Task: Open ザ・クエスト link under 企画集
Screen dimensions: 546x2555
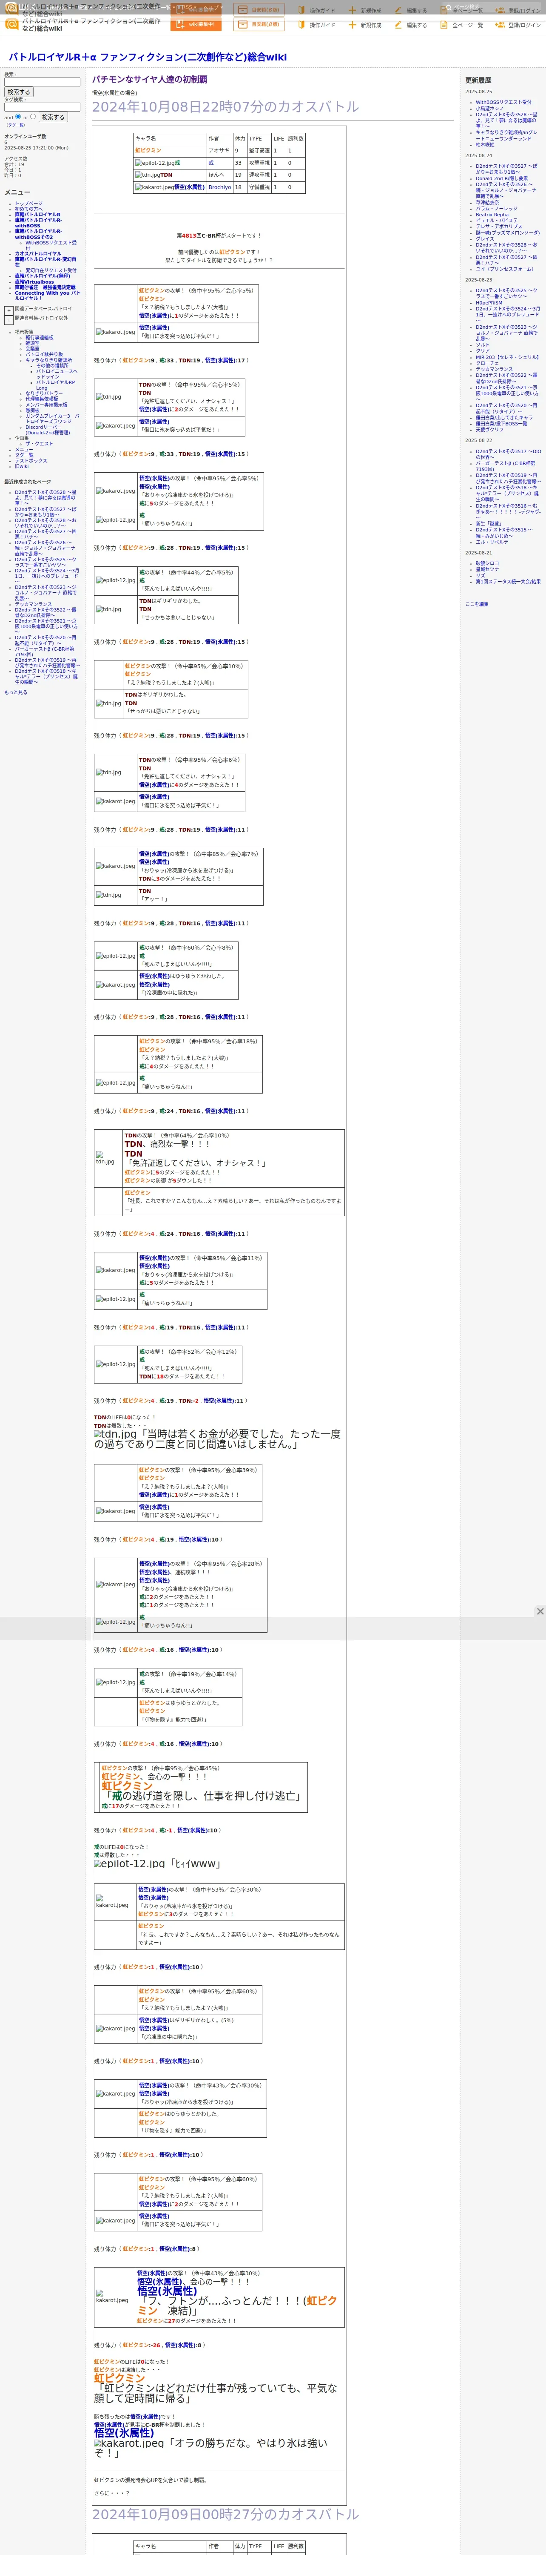Action: click(x=39, y=443)
